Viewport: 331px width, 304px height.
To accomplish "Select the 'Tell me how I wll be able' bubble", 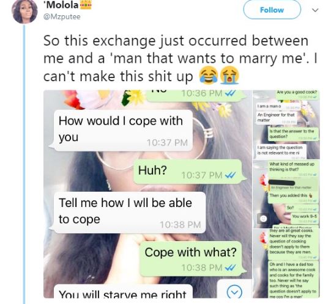I will [x=128, y=212].
